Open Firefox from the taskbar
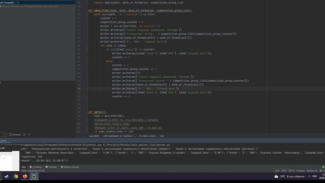The height and width of the screenshot is (183, 325). pos(25,176)
